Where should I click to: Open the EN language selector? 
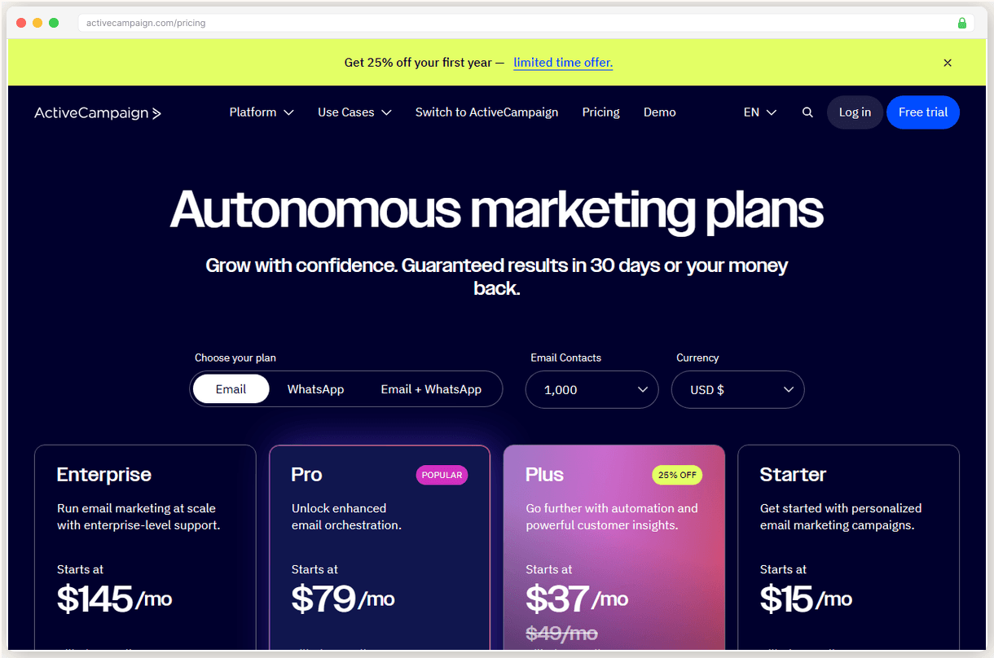tap(759, 112)
